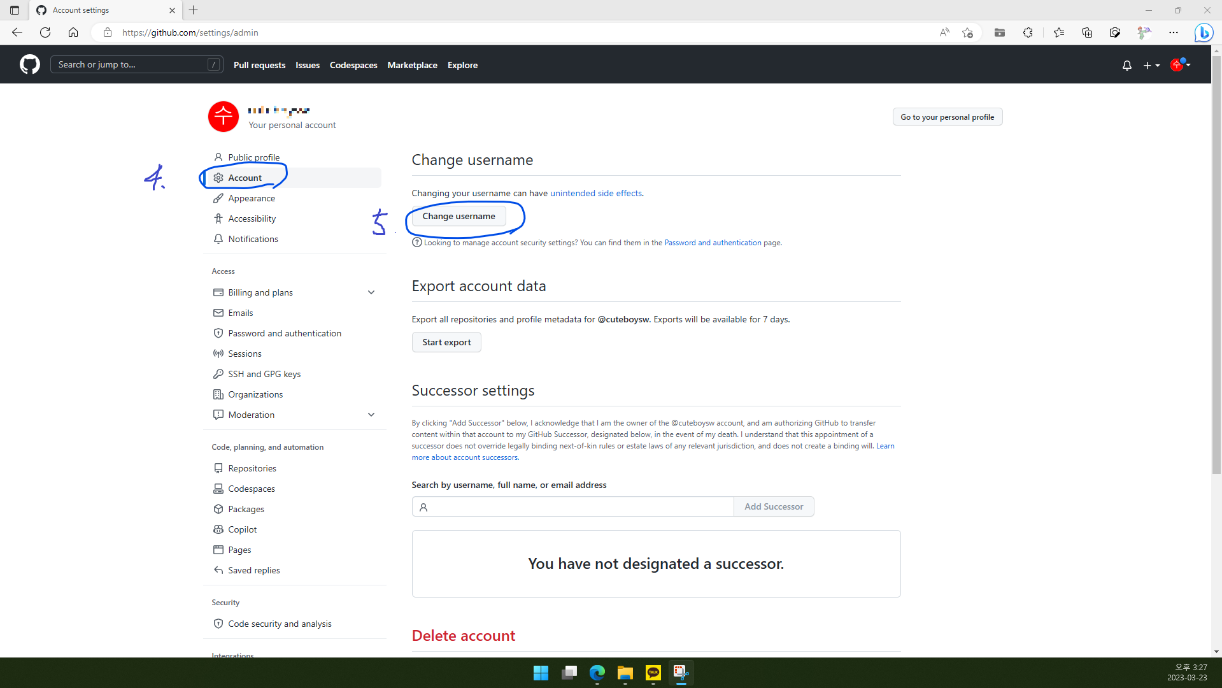The width and height of the screenshot is (1222, 688).
Task: Open Microsoft Edge from the taskbar
Action: [597, 673]
